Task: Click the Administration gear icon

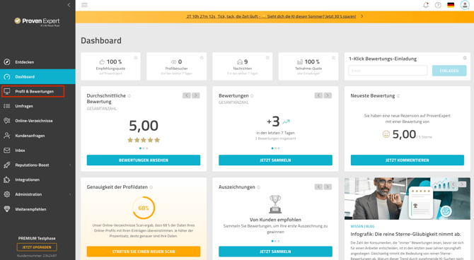Action: 7,194
